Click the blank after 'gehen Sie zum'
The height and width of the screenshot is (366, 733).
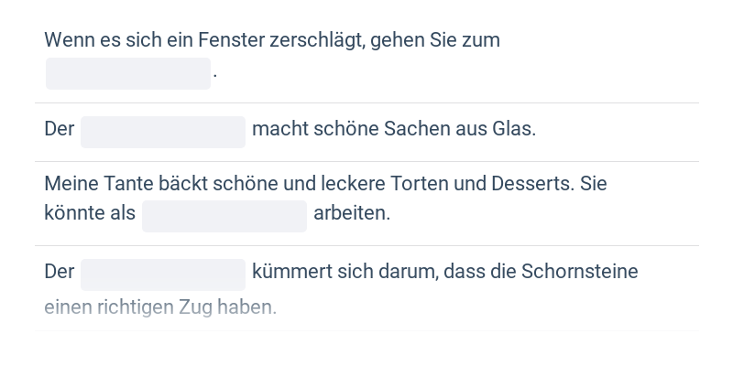[128, 73]
